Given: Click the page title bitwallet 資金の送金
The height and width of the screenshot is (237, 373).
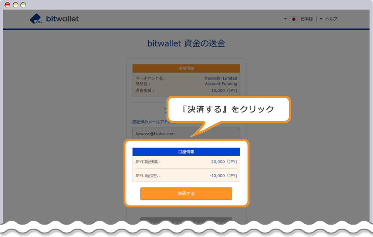Looking at the screenshot, I should (186, 43).
